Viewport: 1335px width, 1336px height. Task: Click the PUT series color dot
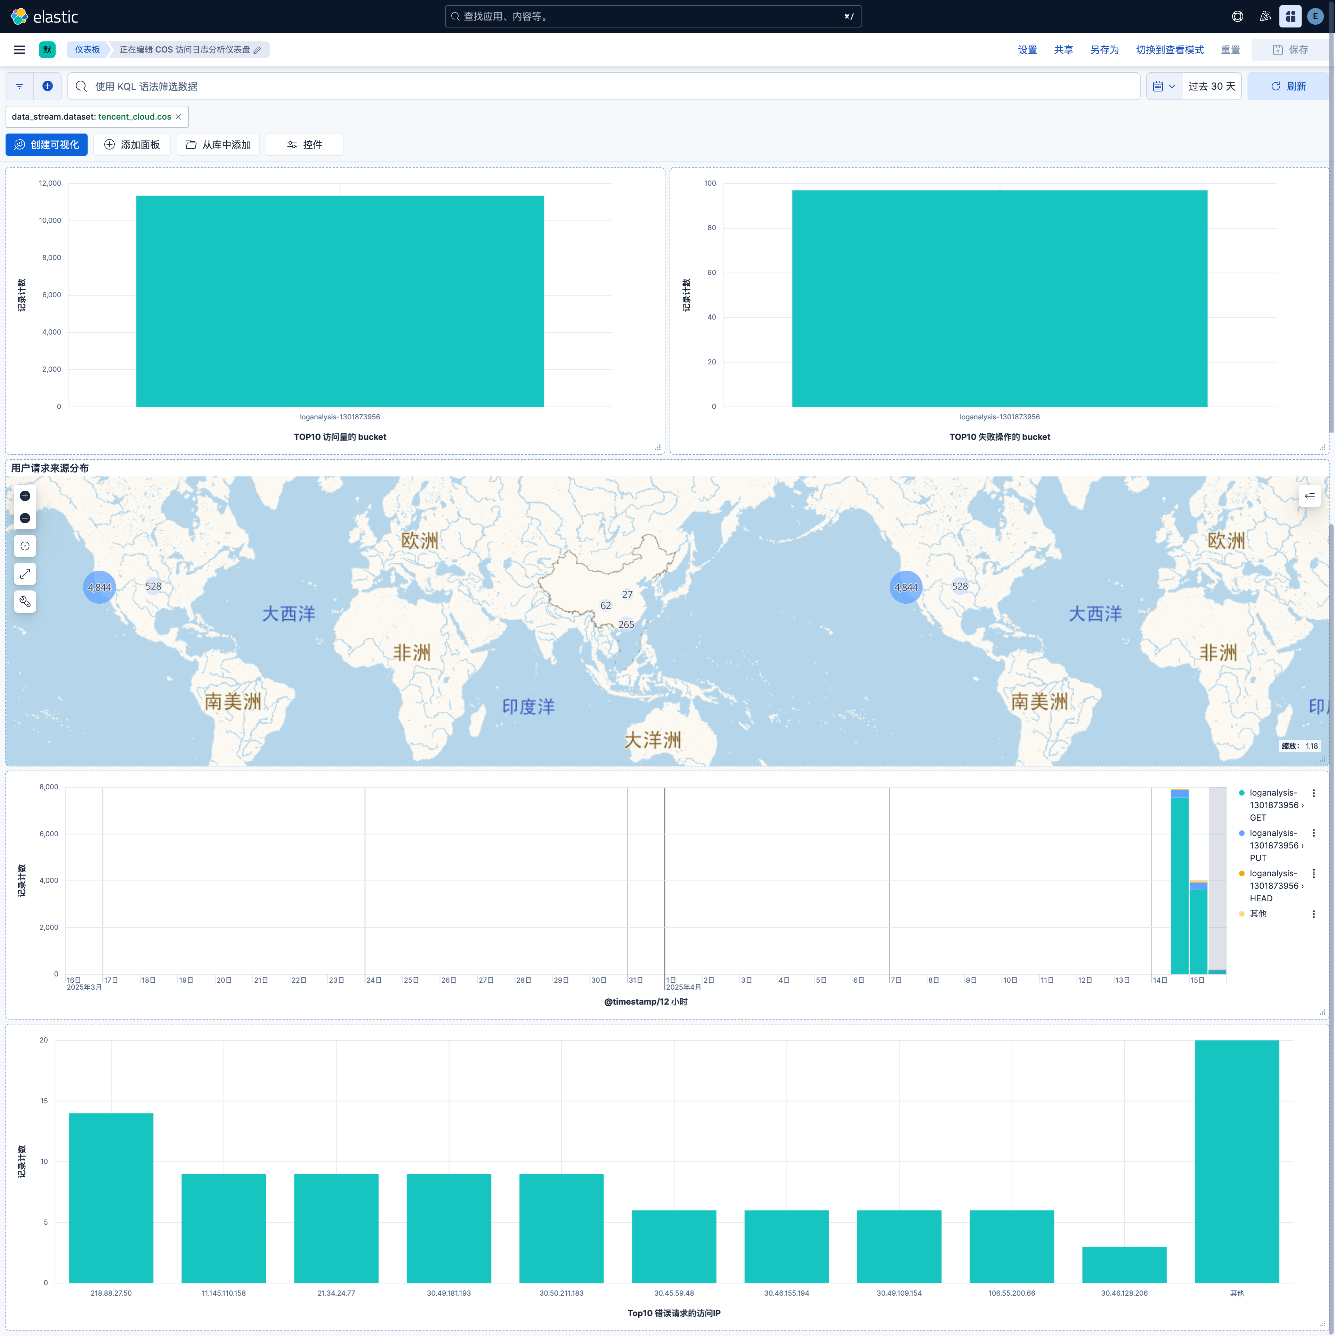pyautogui.click(x=1242, y=833)
